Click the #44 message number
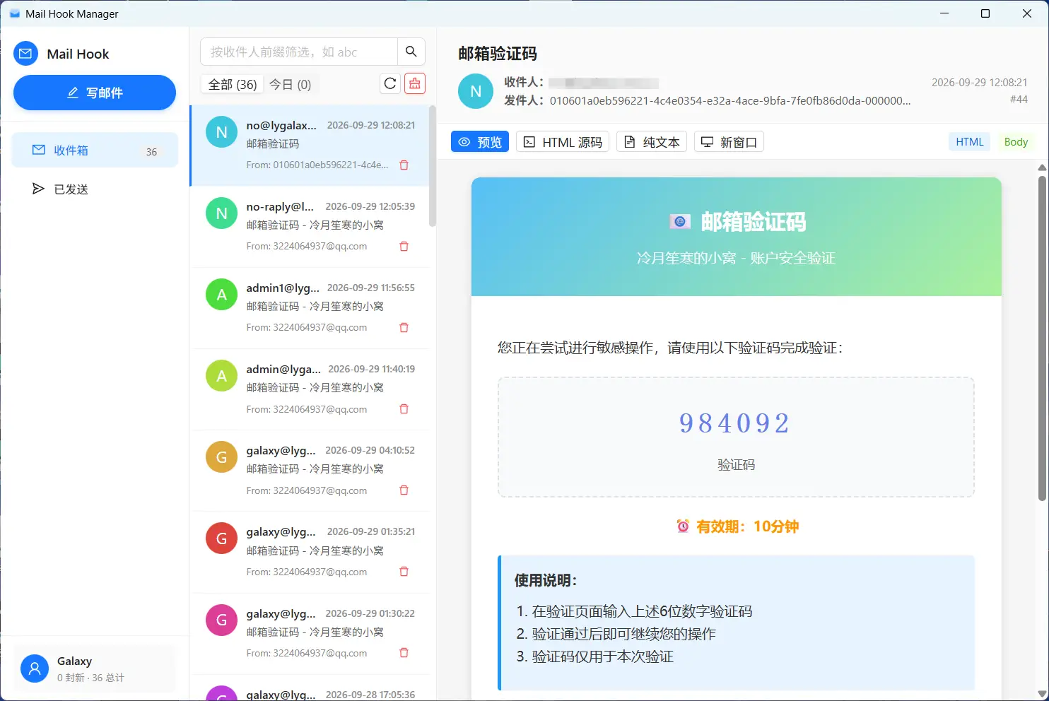 coord(1019,100)
